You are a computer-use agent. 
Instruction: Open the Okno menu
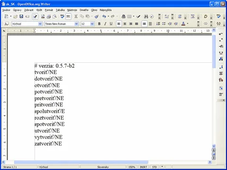[94, 10]
